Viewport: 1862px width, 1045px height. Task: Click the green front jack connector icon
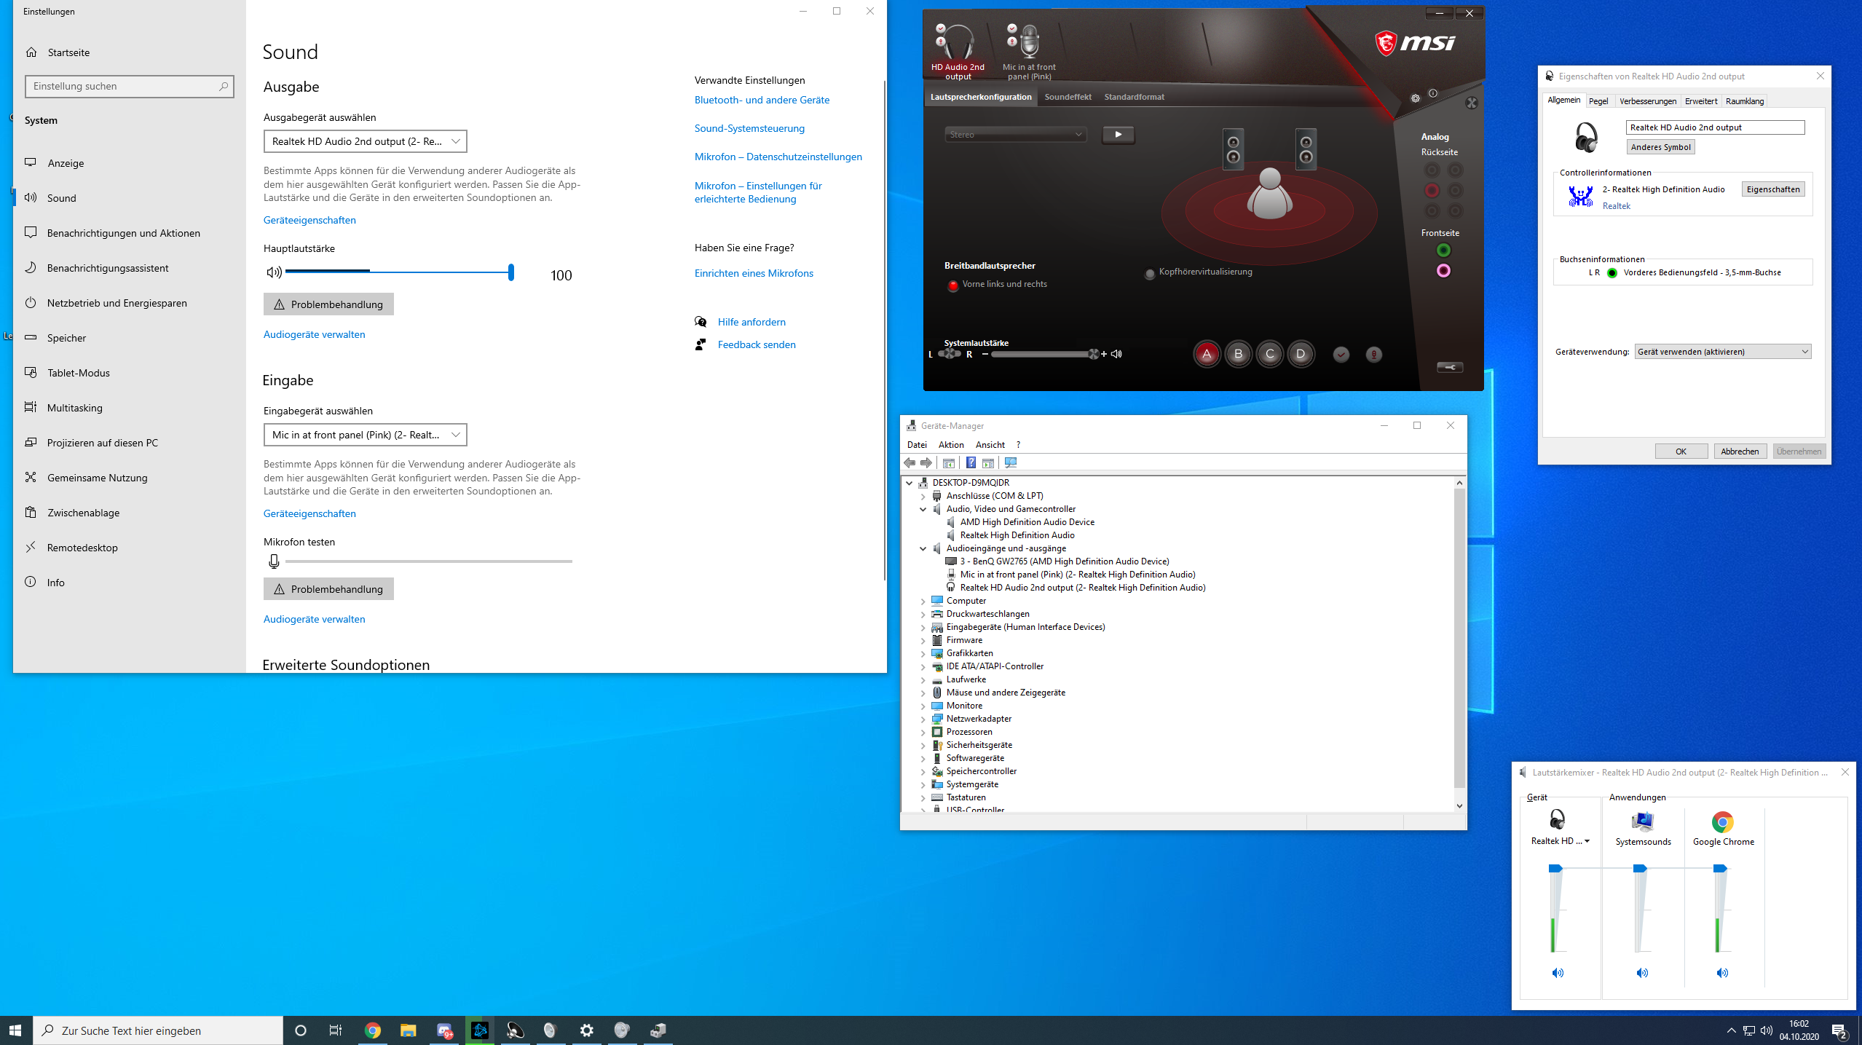click(x=1443, y=251)
